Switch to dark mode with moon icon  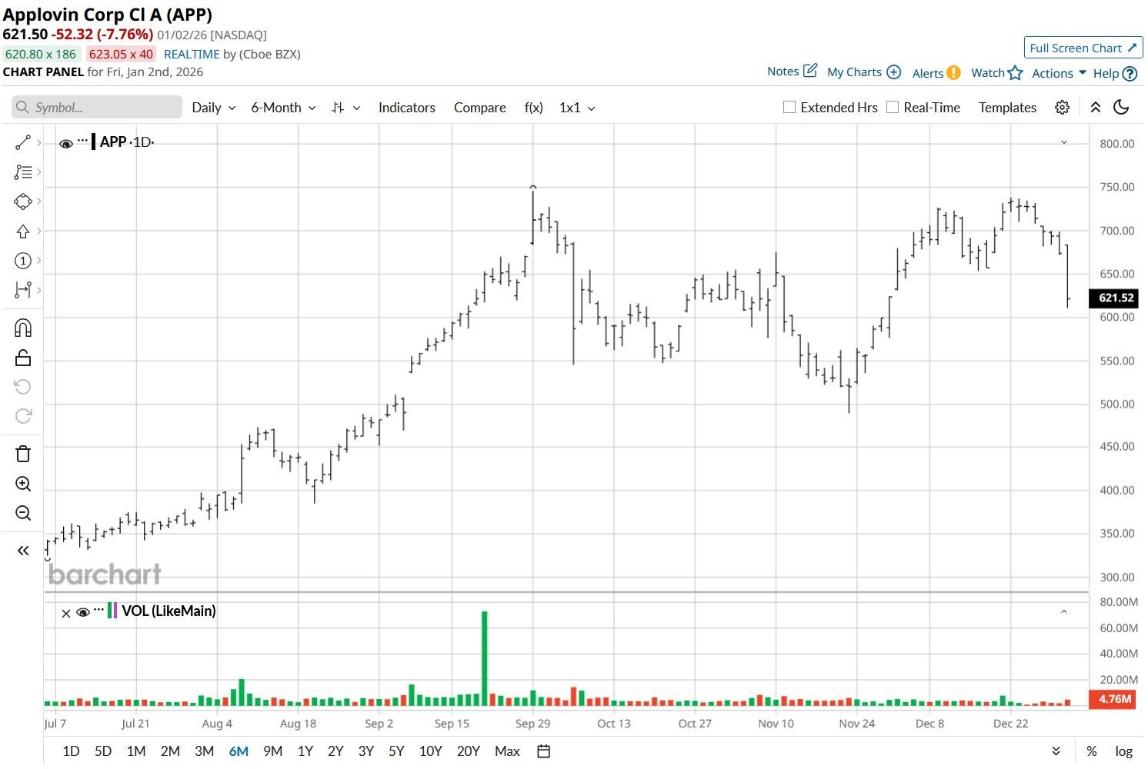pyautogui.click(x=1121, y=108)
